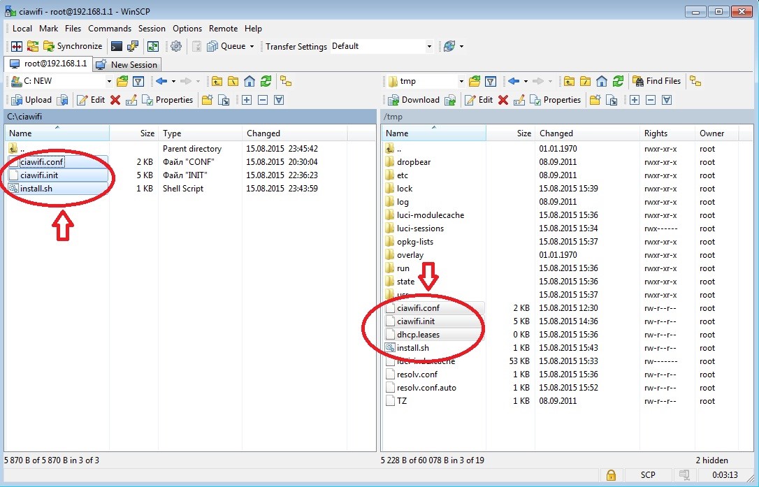Open Preferences gear icon
This screenshot has width=759, height=487.
(x=176, y=46)
